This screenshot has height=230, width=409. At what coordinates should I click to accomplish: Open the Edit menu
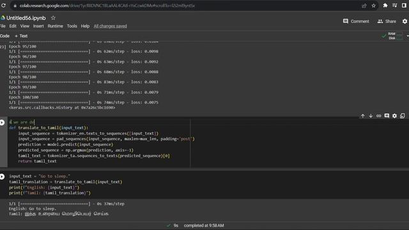[13, 26]
